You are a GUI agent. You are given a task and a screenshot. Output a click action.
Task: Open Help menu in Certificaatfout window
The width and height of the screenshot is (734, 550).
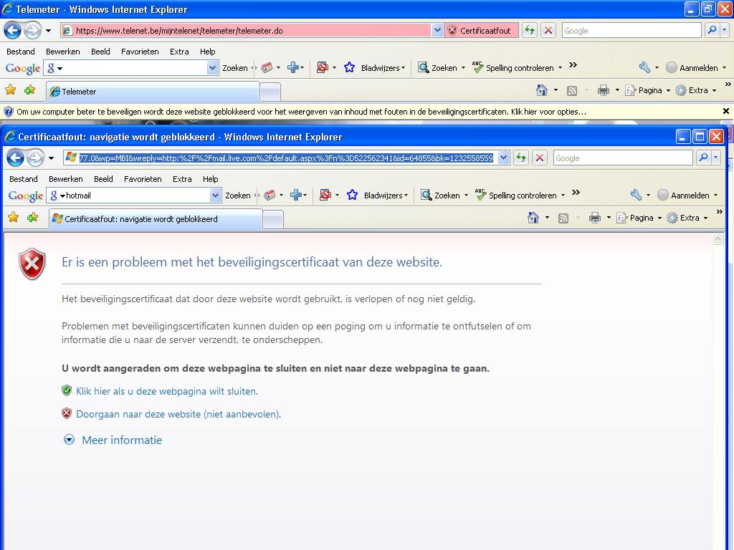[211, 179]
